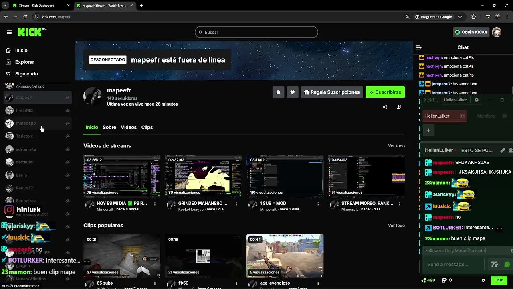
Task: Select tintinMC in followed channels list
Action: pyautogui.click(x=38, y=110)
